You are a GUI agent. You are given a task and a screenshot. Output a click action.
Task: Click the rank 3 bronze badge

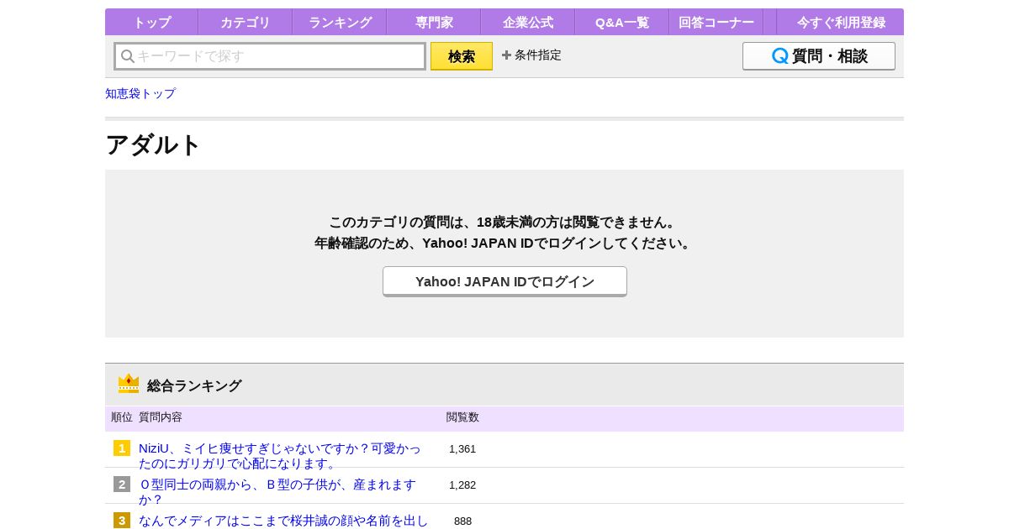(x=122, y=521)
